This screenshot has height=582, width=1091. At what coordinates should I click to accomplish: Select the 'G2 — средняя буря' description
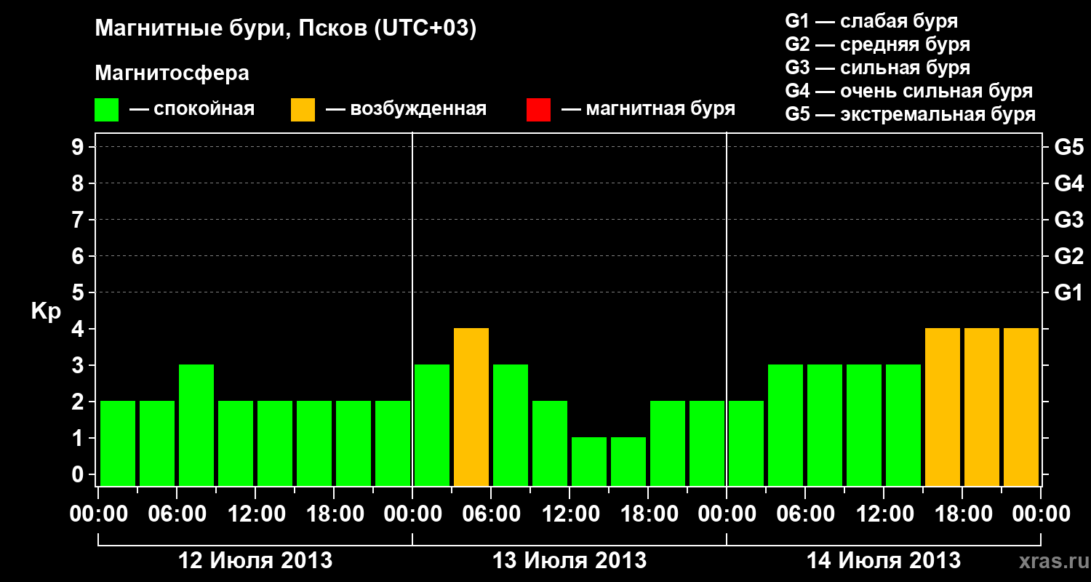click(x=878, y=44)
